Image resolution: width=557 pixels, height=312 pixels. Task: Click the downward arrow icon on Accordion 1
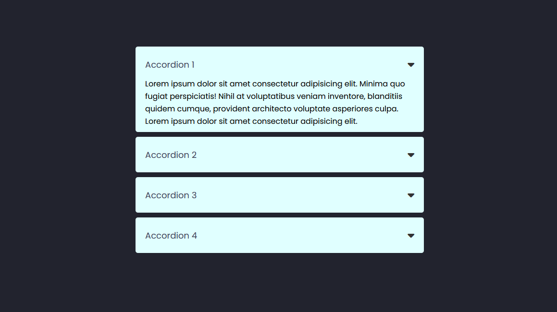pyautogui.click(x=411, y=64)
